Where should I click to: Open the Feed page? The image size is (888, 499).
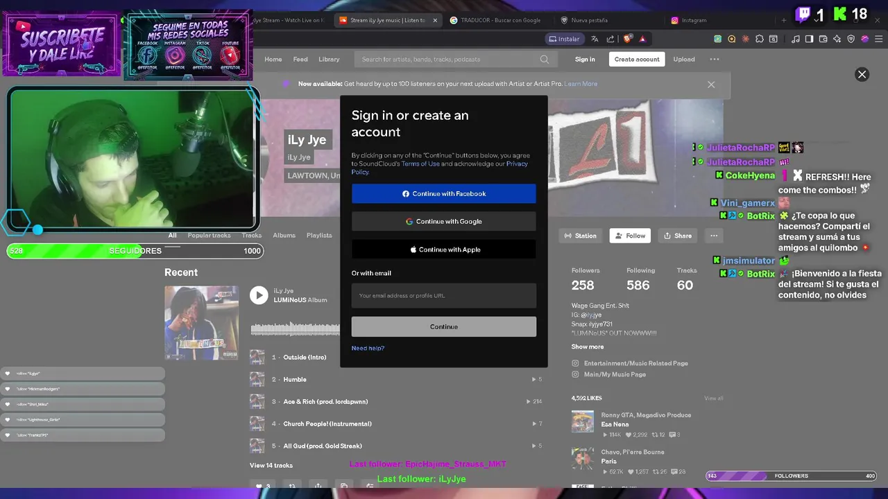[300, 60]
